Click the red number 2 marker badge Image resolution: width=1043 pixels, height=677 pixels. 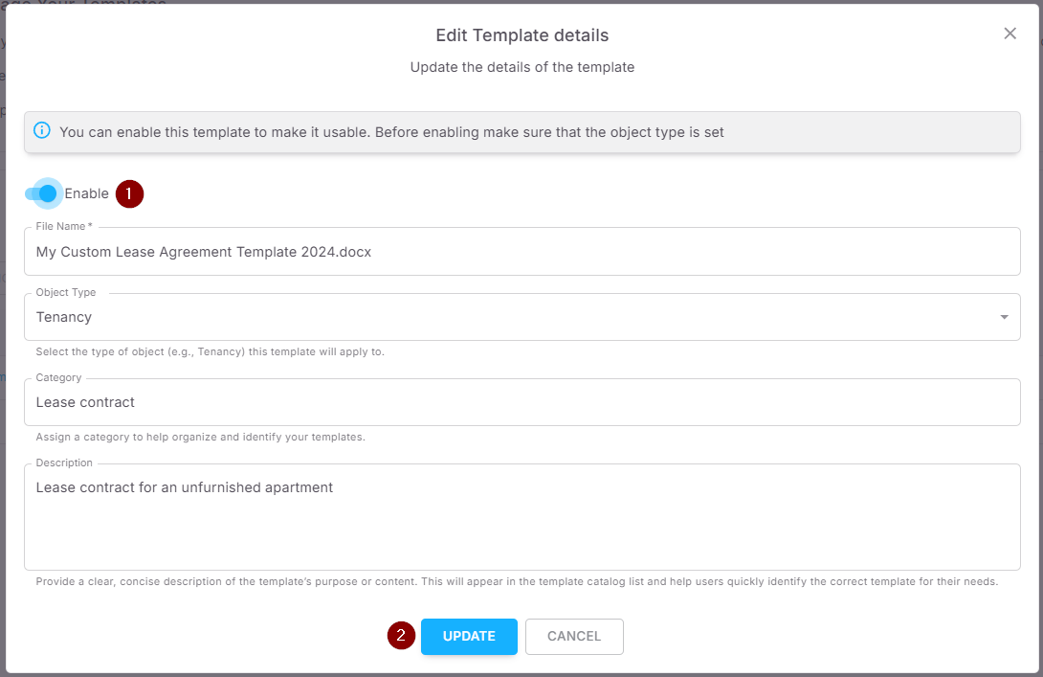[401, 636]
